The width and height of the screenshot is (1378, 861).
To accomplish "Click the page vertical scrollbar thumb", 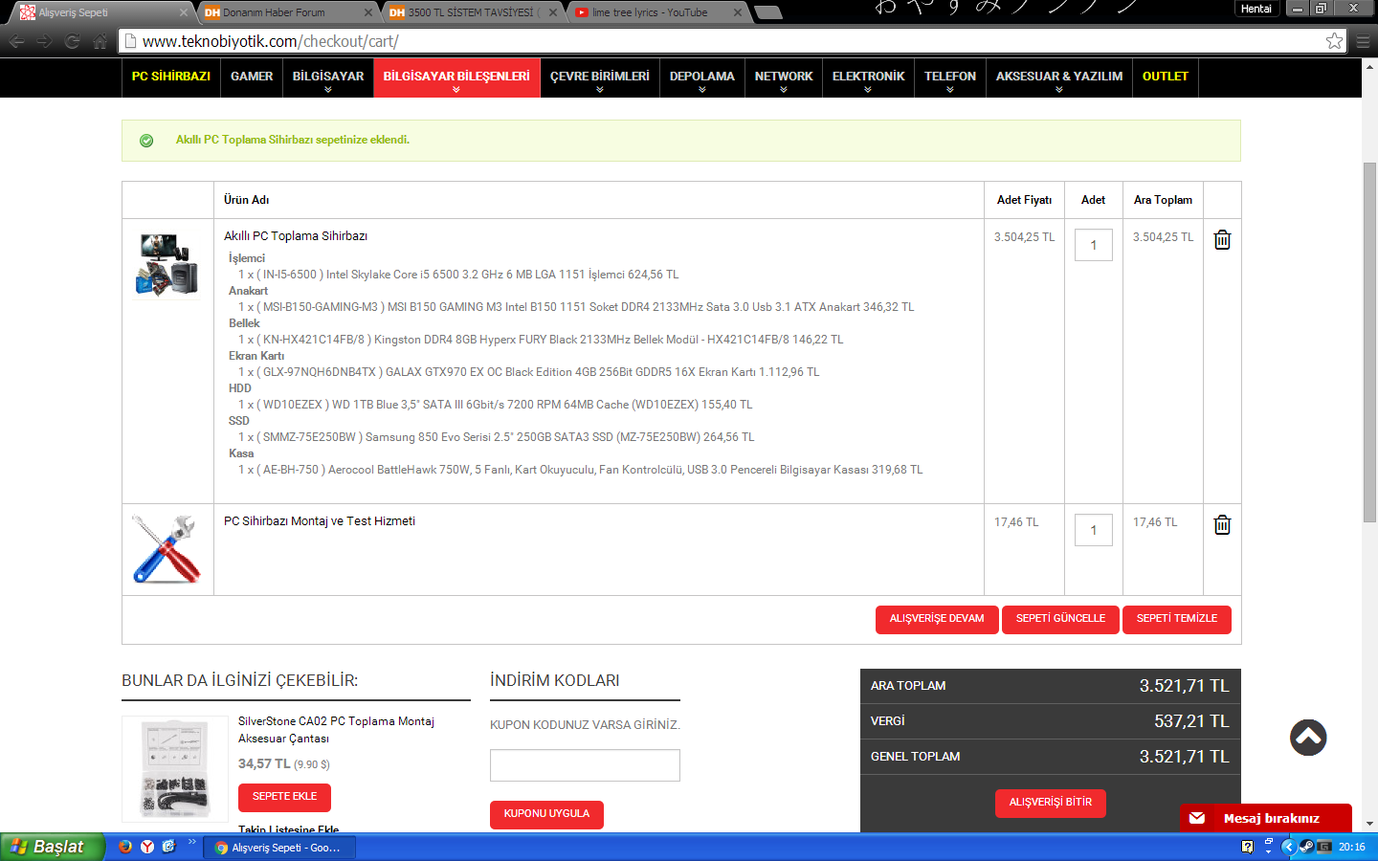I will (x=1369, y=342).
